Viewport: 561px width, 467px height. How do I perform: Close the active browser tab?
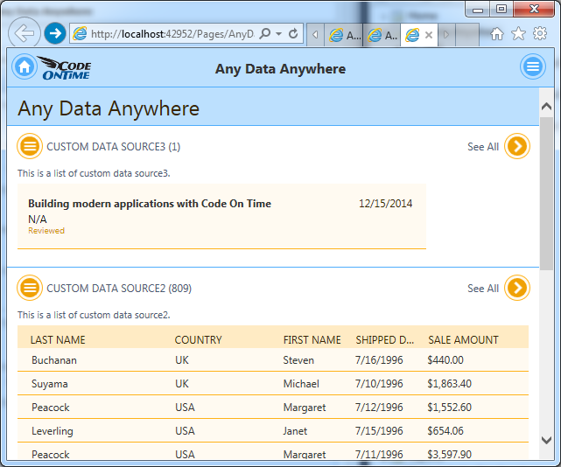[429, 35]
